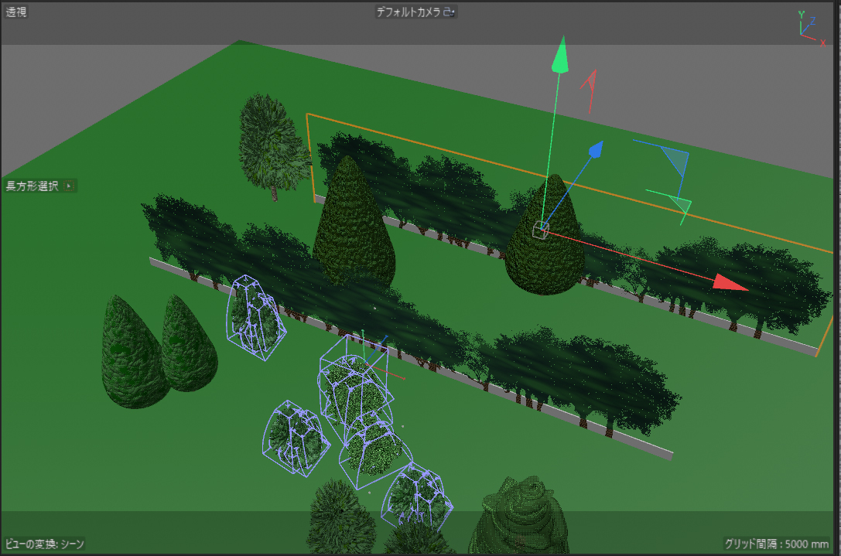Viewport: 841px width, 556px height.
Task: Click the blue plane manipulator handle
Action: coord(675,160)
